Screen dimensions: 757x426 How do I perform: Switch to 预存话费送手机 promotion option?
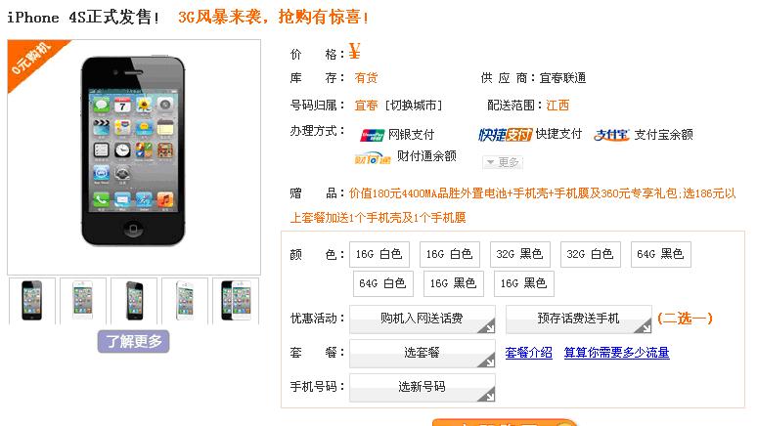[x=579, y=319]
